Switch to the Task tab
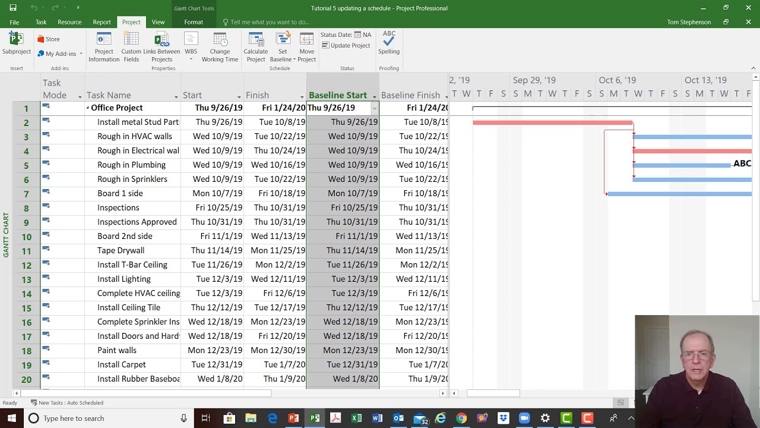760x428 pixels. click(41, 22)
